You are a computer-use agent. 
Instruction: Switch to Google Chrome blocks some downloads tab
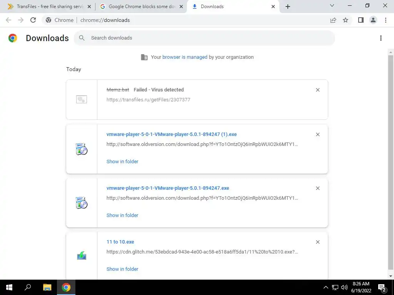click(x=141, y=7)
